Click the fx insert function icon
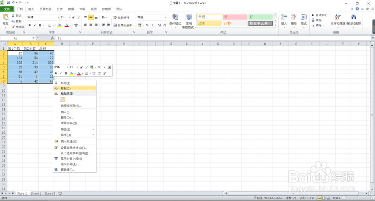 pos(52,38)
